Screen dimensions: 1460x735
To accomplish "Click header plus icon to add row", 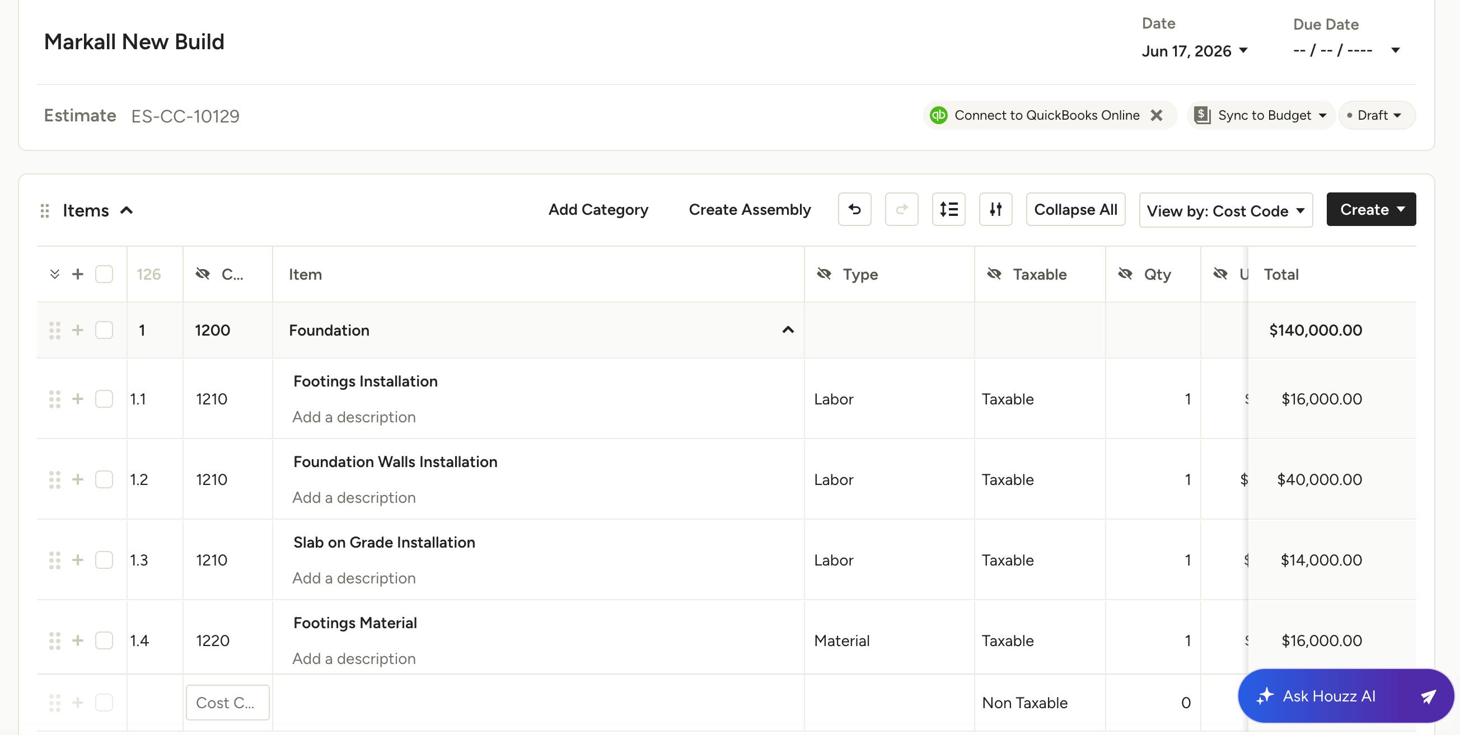I will (78, 274).
